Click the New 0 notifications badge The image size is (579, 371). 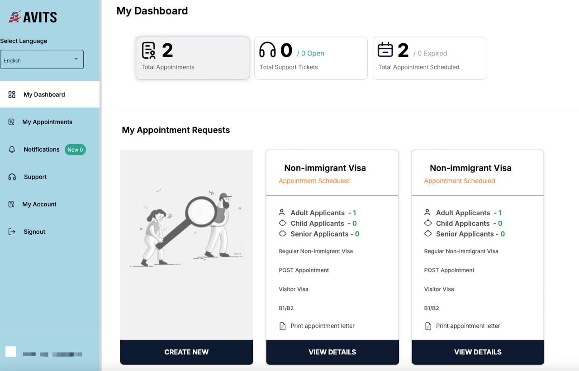click(x=75, y=150)
